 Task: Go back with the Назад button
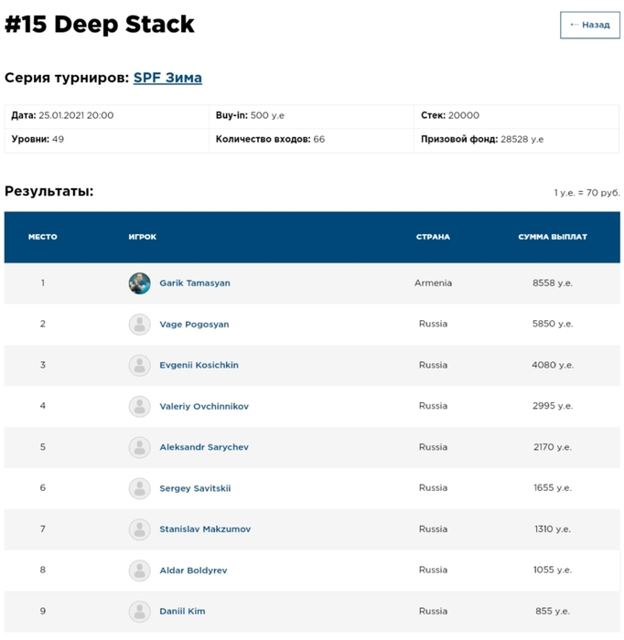point(590,25)
